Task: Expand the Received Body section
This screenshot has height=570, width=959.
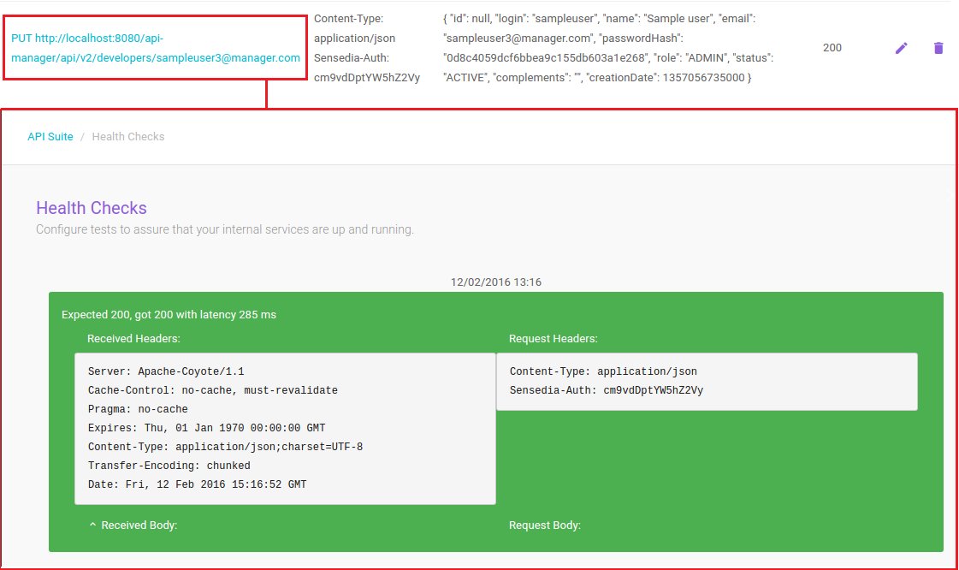Action: (133, 525)
